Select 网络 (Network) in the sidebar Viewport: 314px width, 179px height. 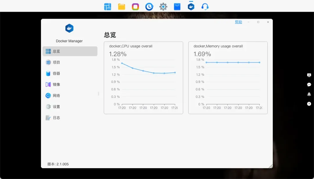56,96
